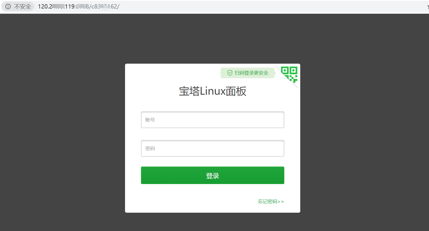429x231 pixels.
Task: Click into the 账号 account field
Action: (213, 120)
